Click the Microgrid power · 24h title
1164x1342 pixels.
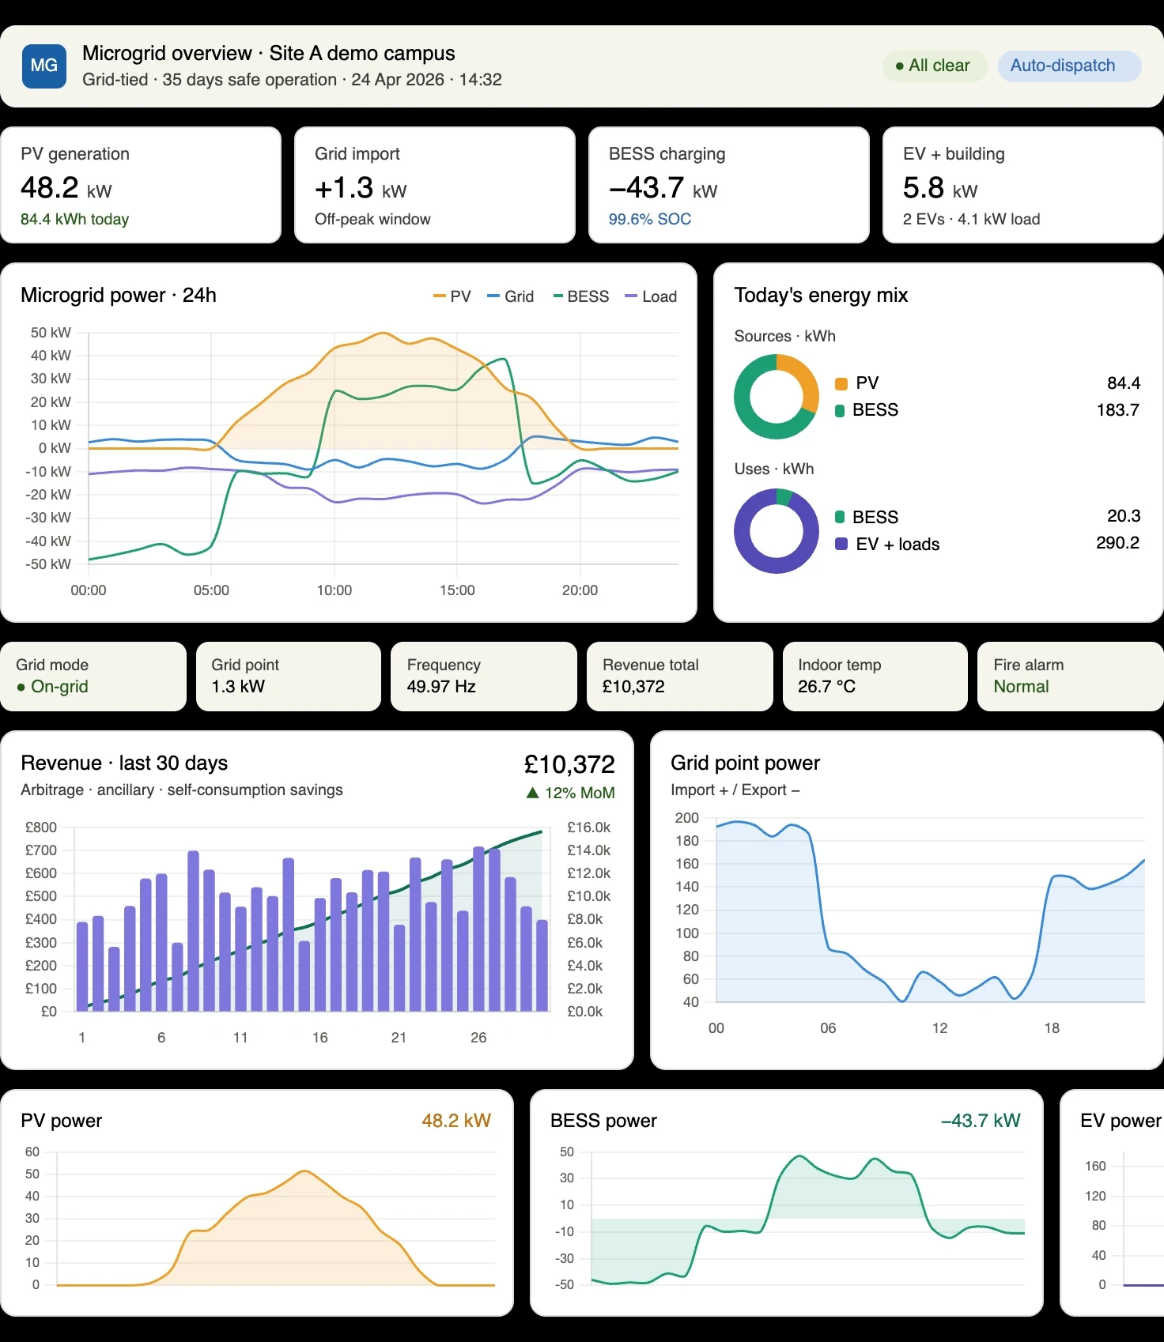pyautogui.click(x=119, y=296)
